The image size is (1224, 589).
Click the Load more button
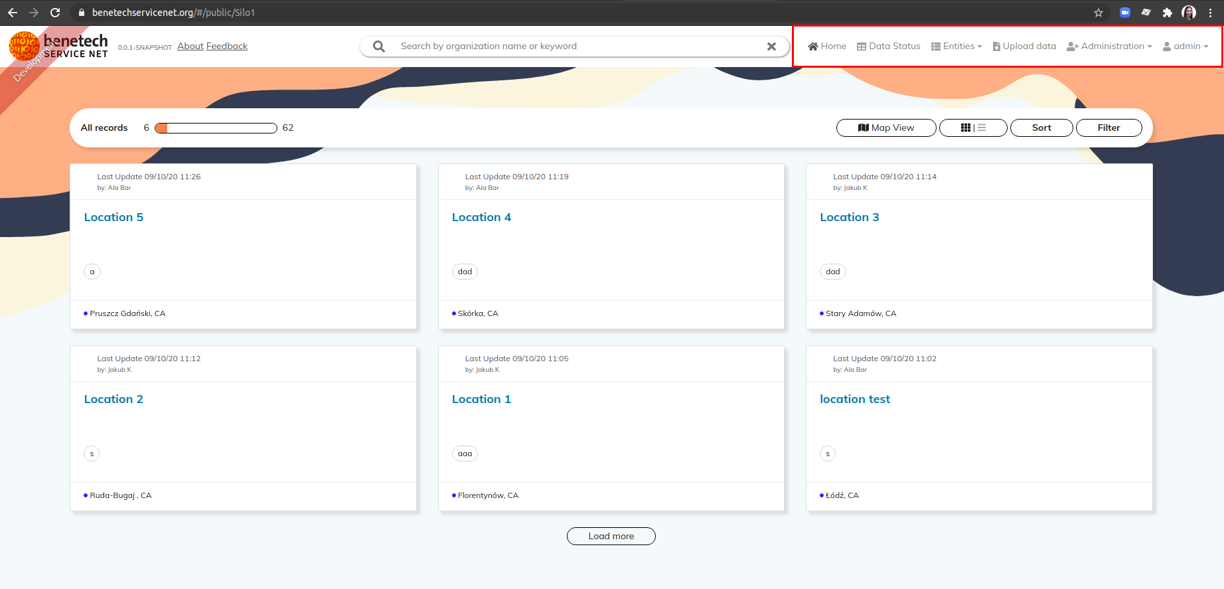(611, 536)
